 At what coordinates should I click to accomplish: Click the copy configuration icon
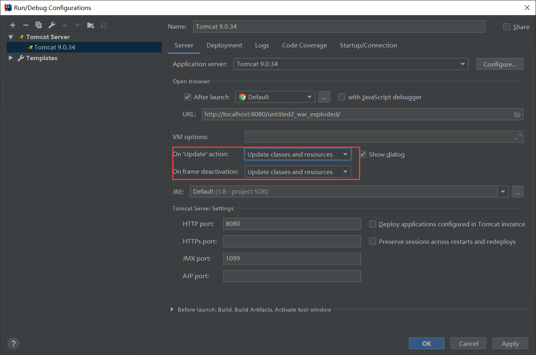39,25
